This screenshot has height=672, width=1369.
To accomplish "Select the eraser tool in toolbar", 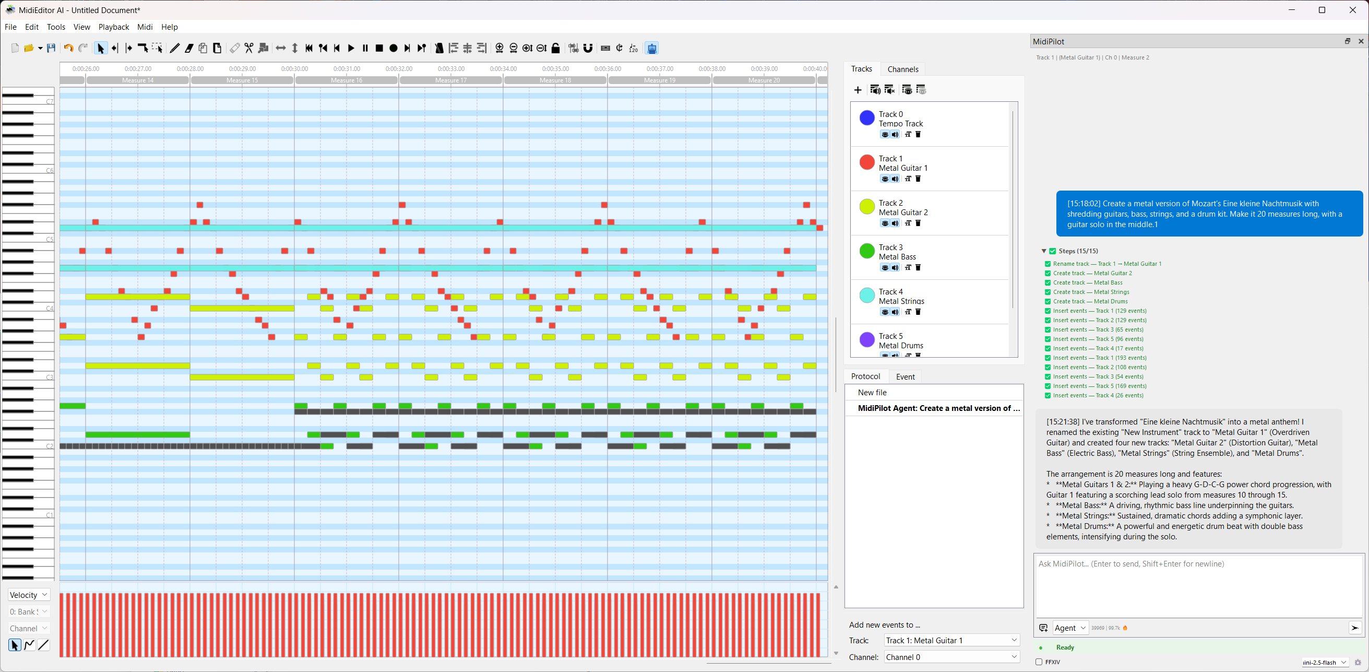I will click(x=188, y=49).
